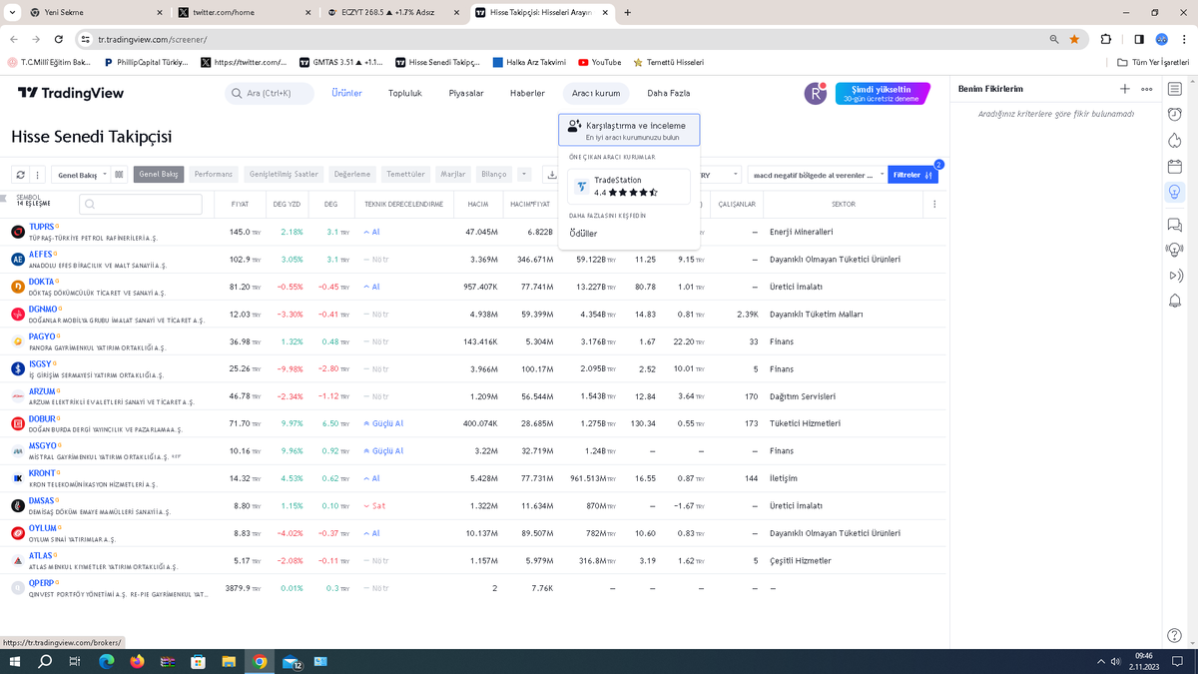
Task: Open the macd negatif bölgede screen dropdown
Action: pos(818,175)
